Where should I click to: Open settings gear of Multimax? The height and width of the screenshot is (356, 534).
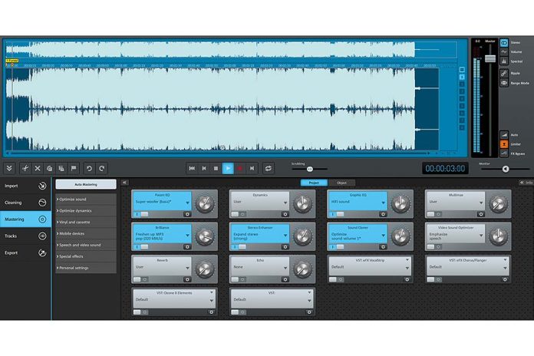coord(481,214)
